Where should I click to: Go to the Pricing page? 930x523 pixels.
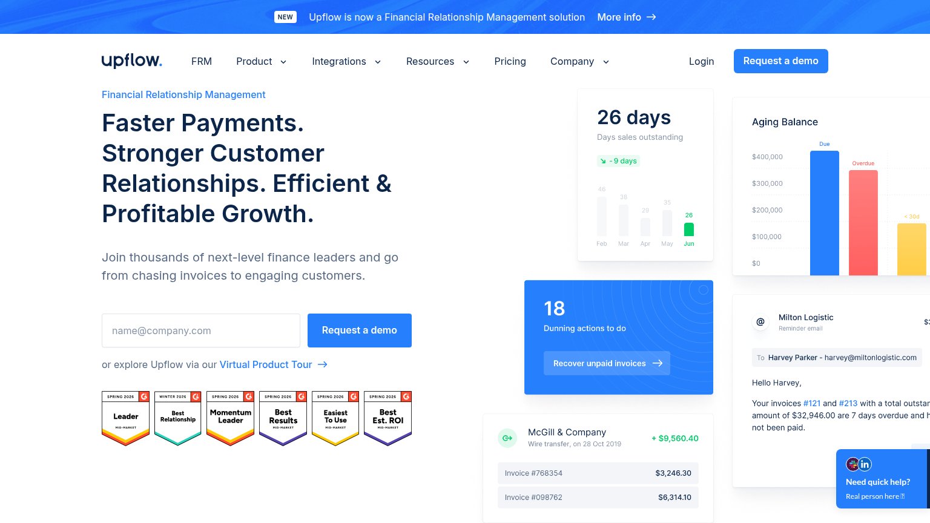(510, 61)
